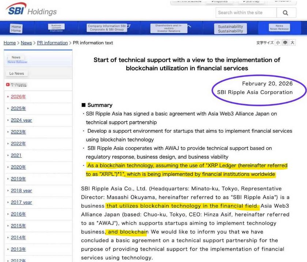Click the red PR information icon
307x262 pixels.
8,85
